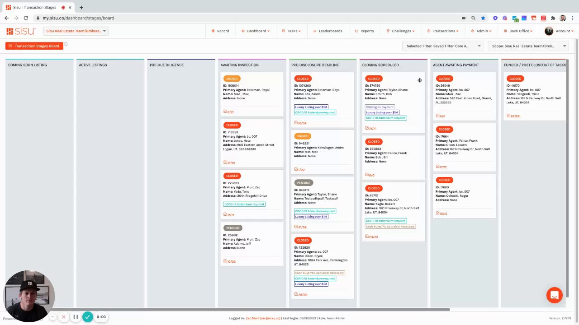
Task: Click the recorder more options dots
Action: coord(52,317)
